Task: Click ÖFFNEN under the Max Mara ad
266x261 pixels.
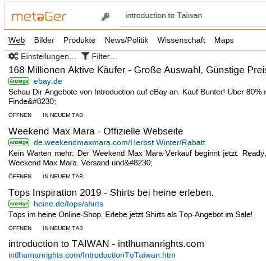Action: click(x=20, y=177)
